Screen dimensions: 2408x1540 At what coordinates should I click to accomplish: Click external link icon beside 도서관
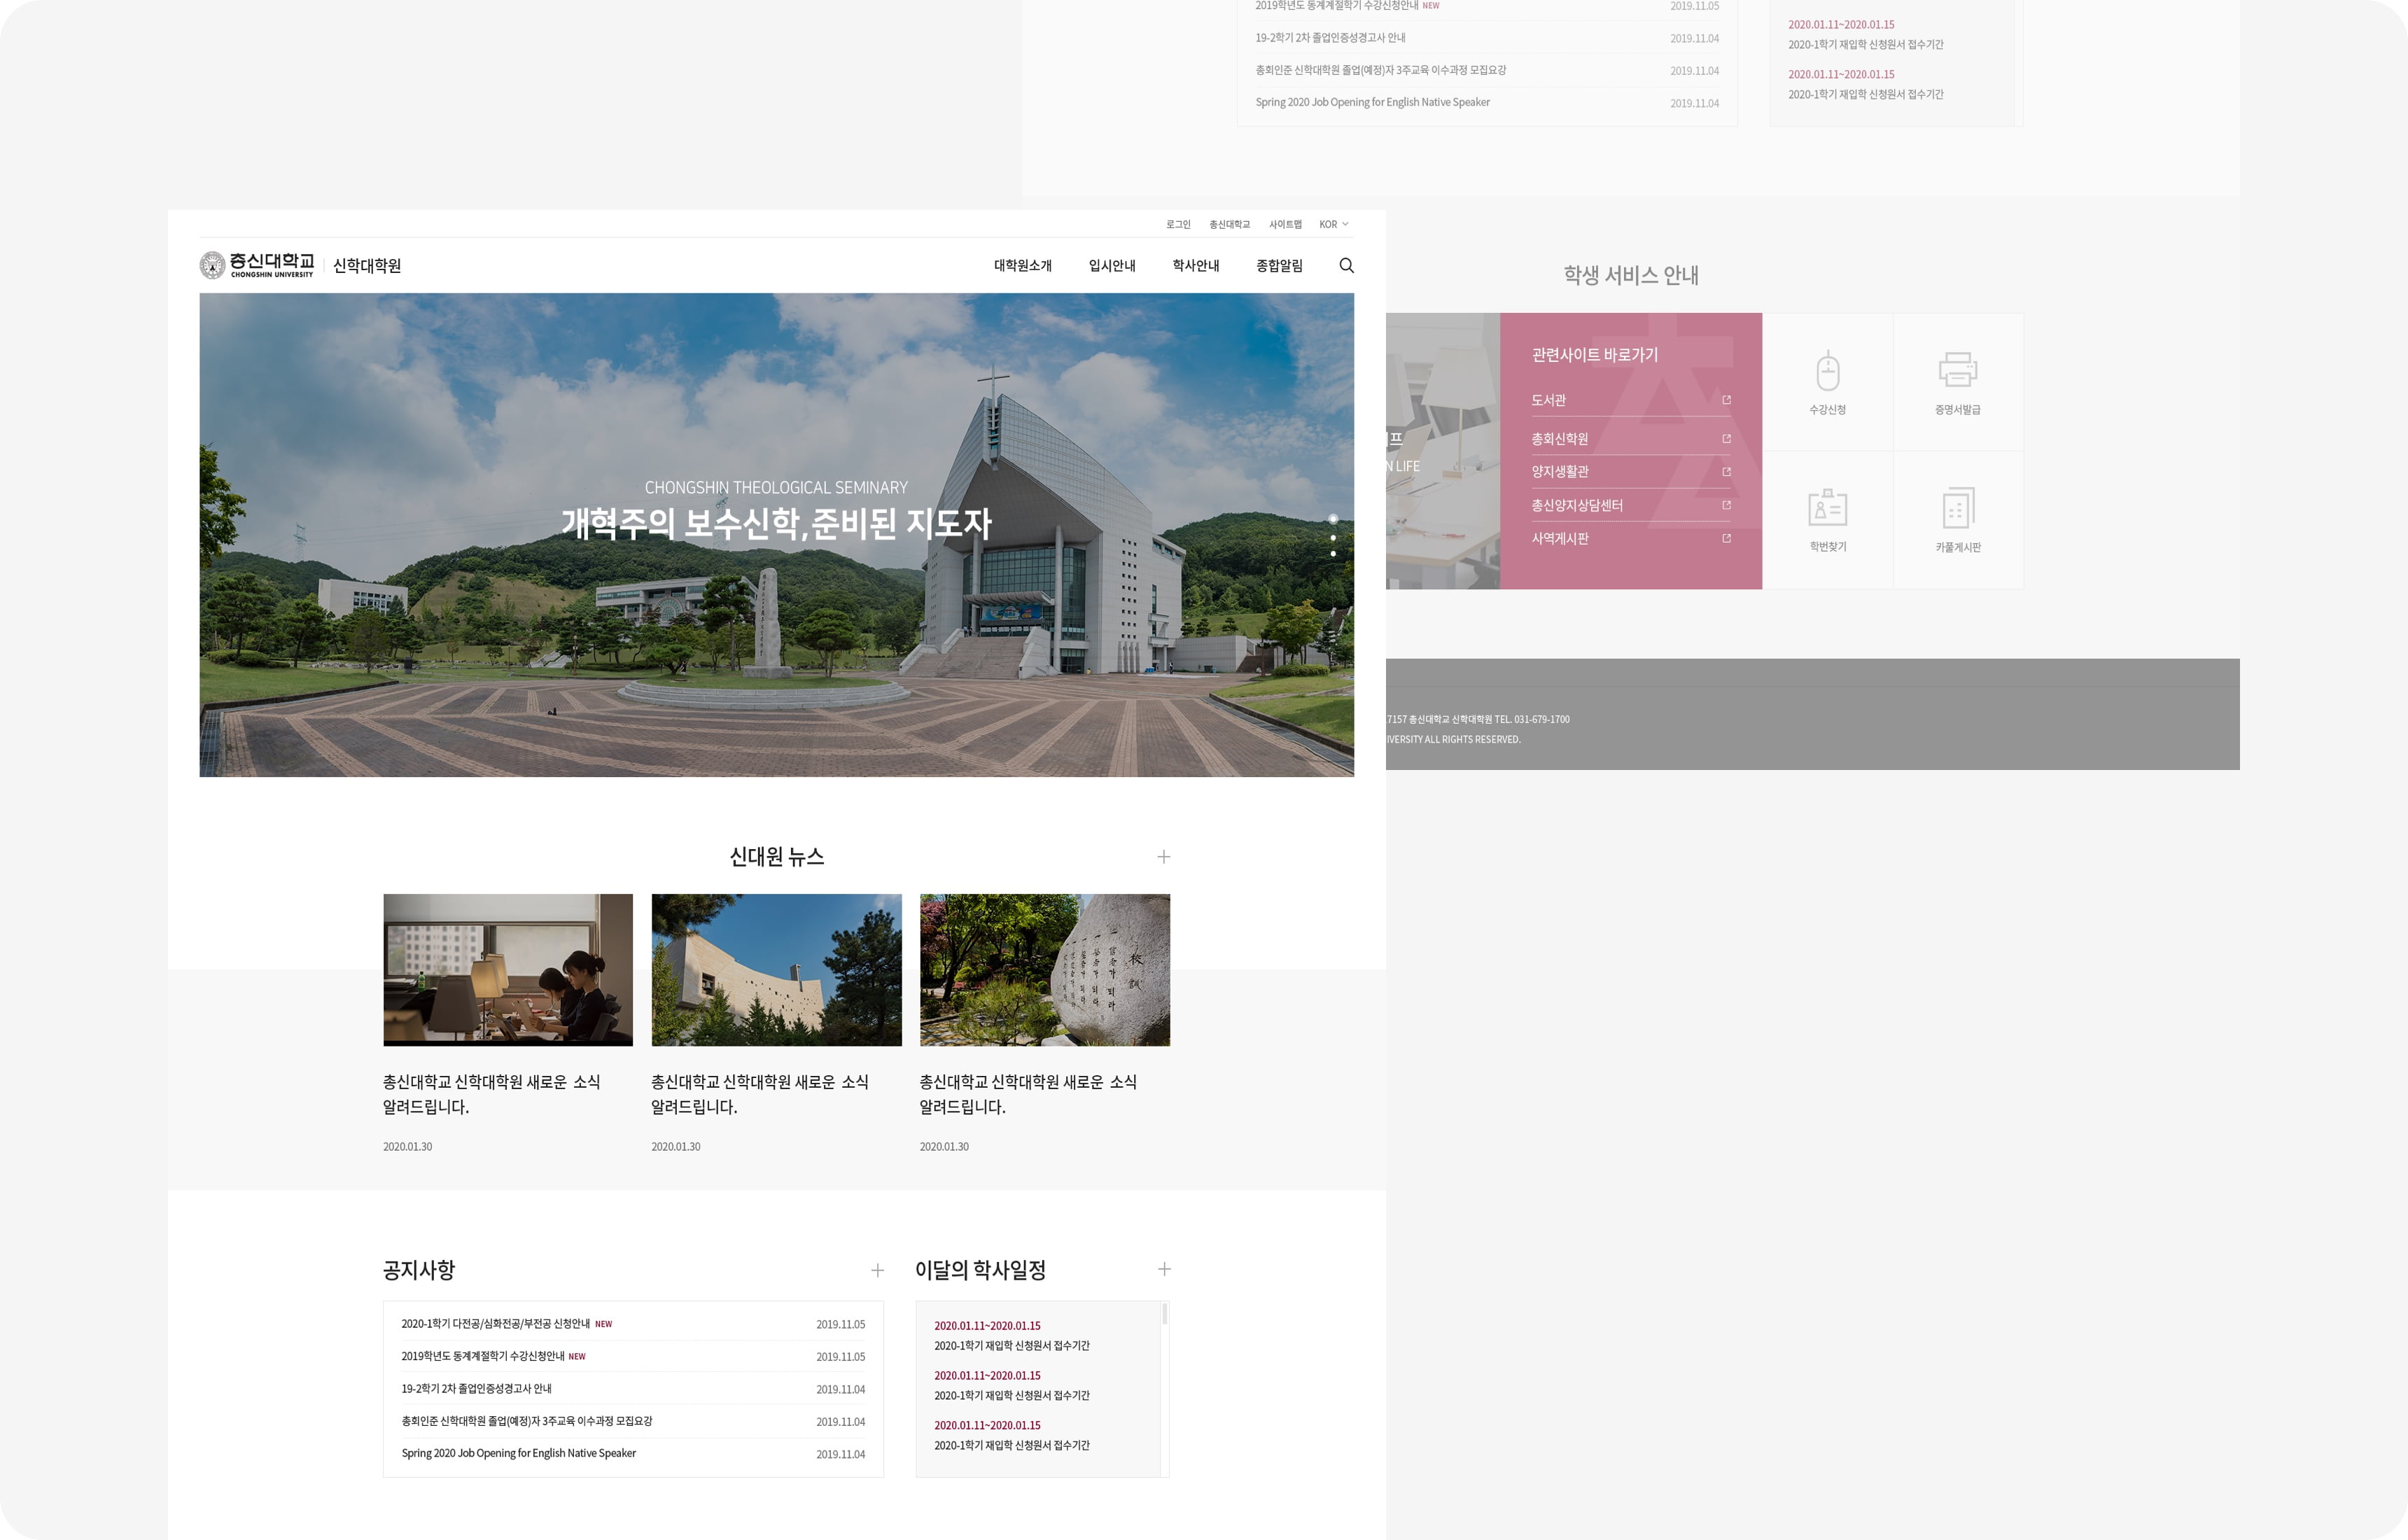click(x=1726, y=400)
